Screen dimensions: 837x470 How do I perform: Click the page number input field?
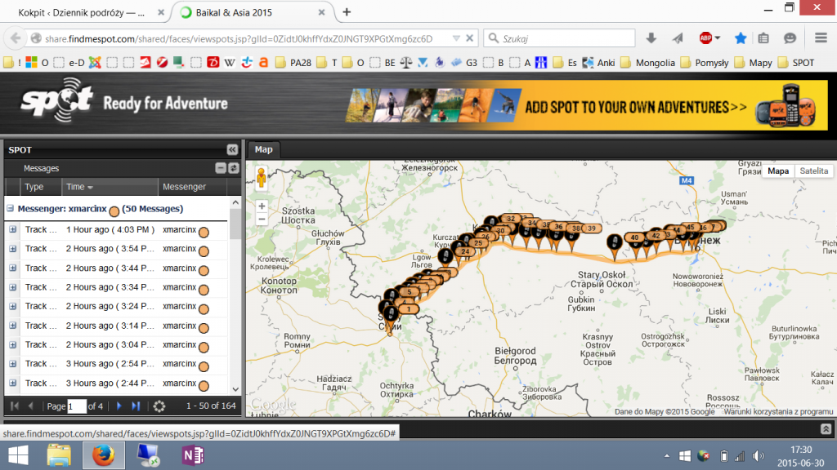click(77, 406)
